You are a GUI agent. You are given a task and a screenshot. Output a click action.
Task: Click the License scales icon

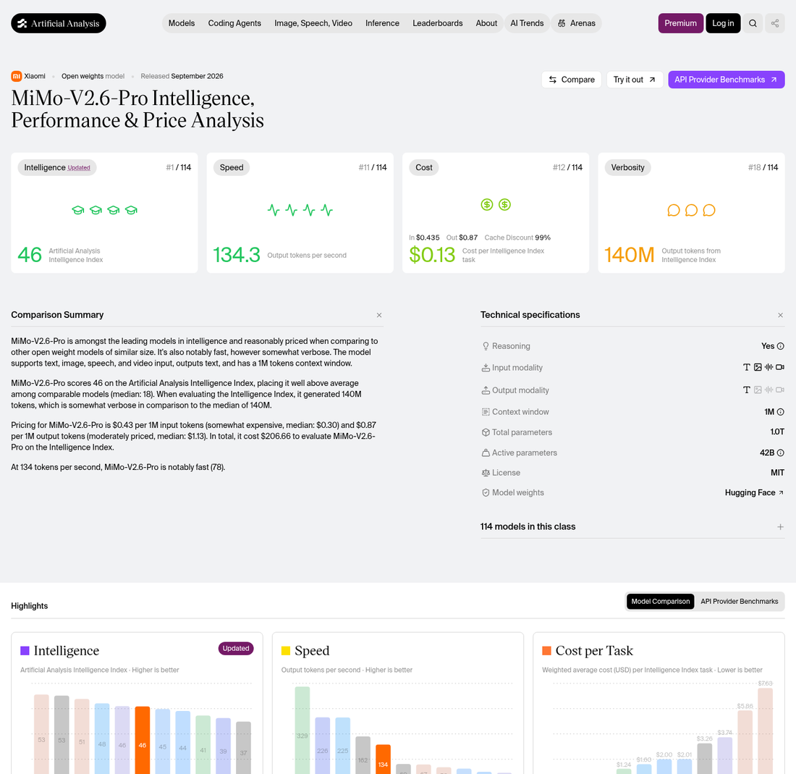coord(486,473)
